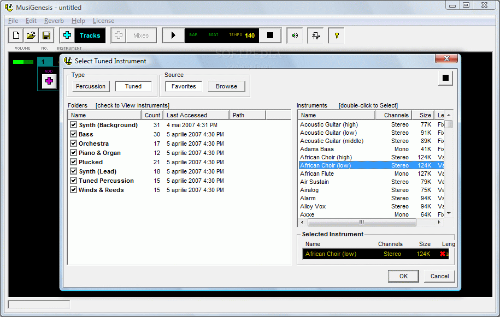Switch source to Favorites
Viewport: 500px width, 317px height.
tap(184, 86)
